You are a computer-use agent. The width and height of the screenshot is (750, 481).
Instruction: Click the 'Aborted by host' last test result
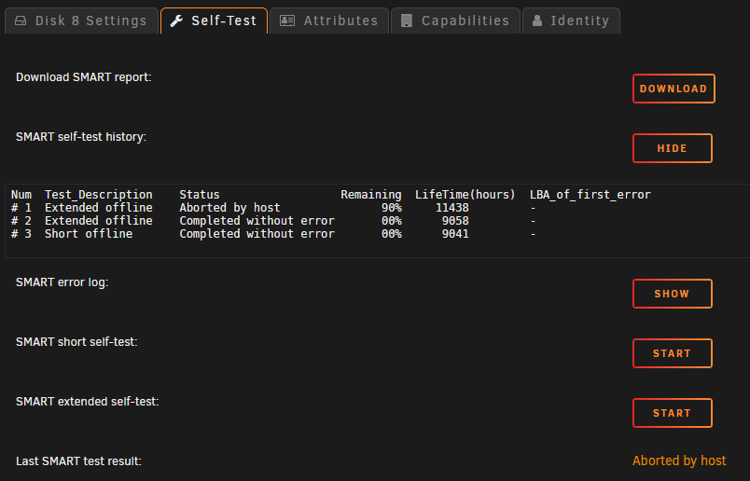pyautogui.click(x=679, y=460)
